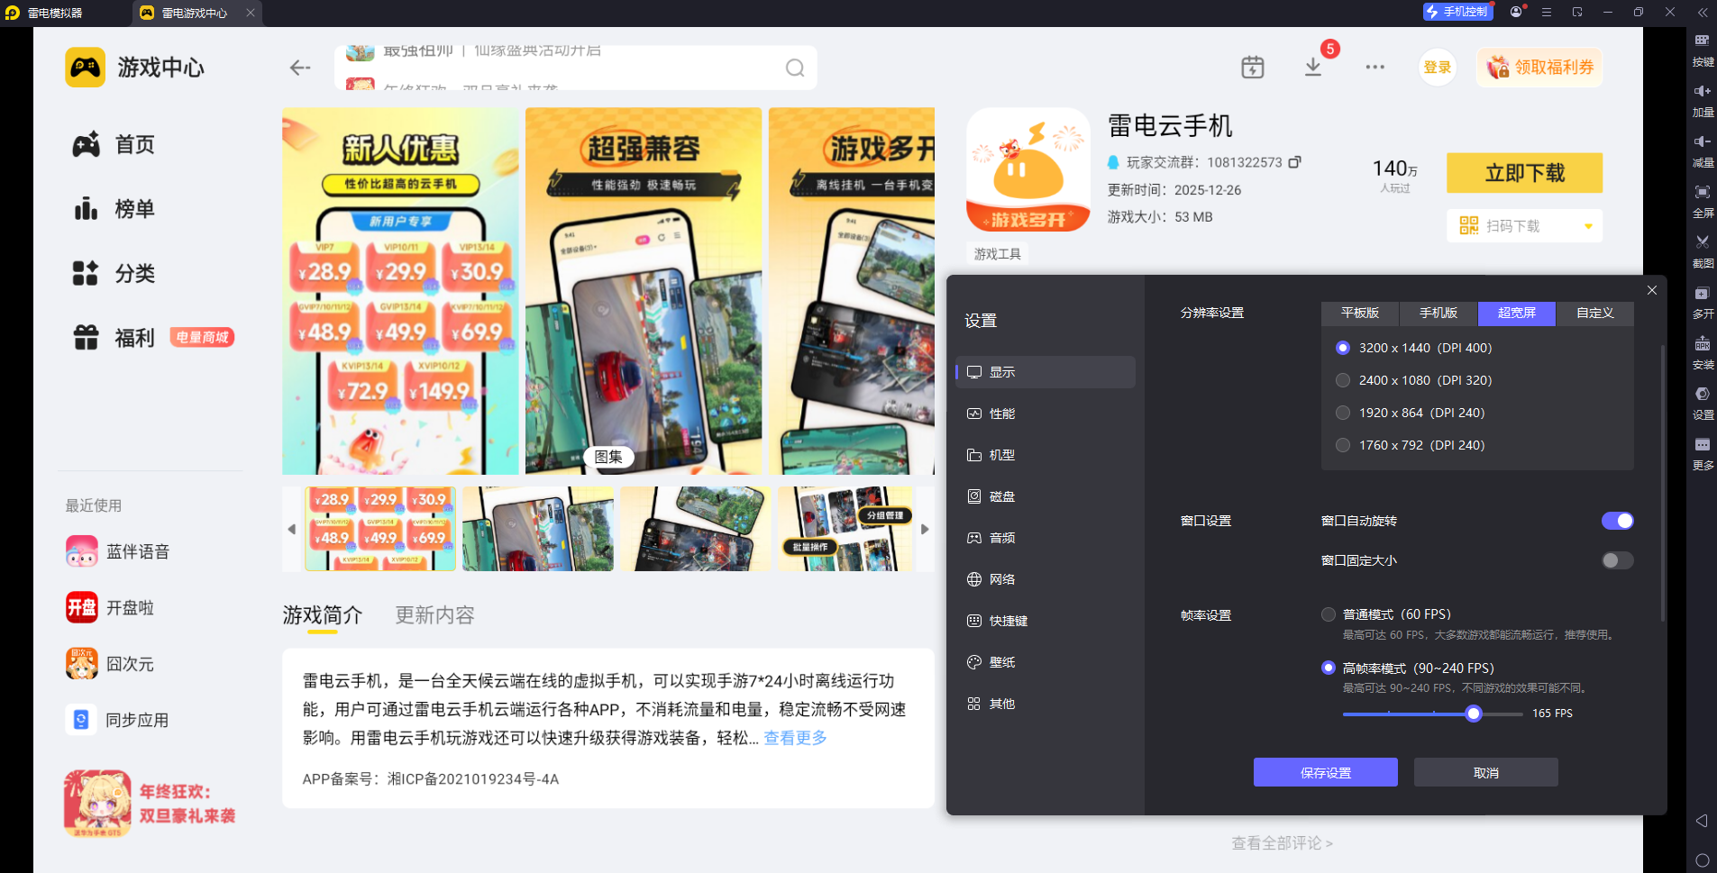Enable the 窗口固定大小 switch
Image resolution: width=1717 pixels, height=873 pixels.
[1618, 560]
